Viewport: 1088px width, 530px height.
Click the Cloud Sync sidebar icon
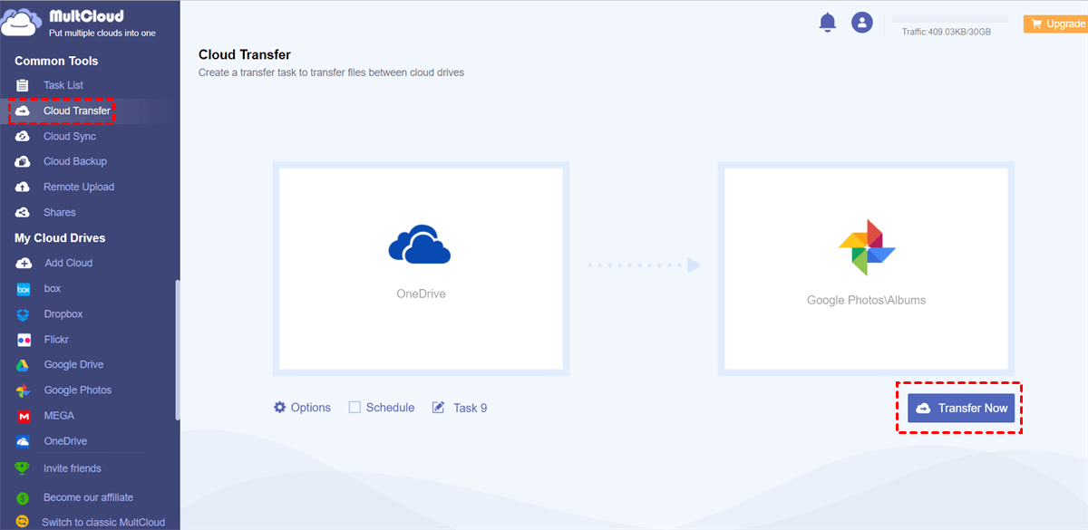[23, 136]
